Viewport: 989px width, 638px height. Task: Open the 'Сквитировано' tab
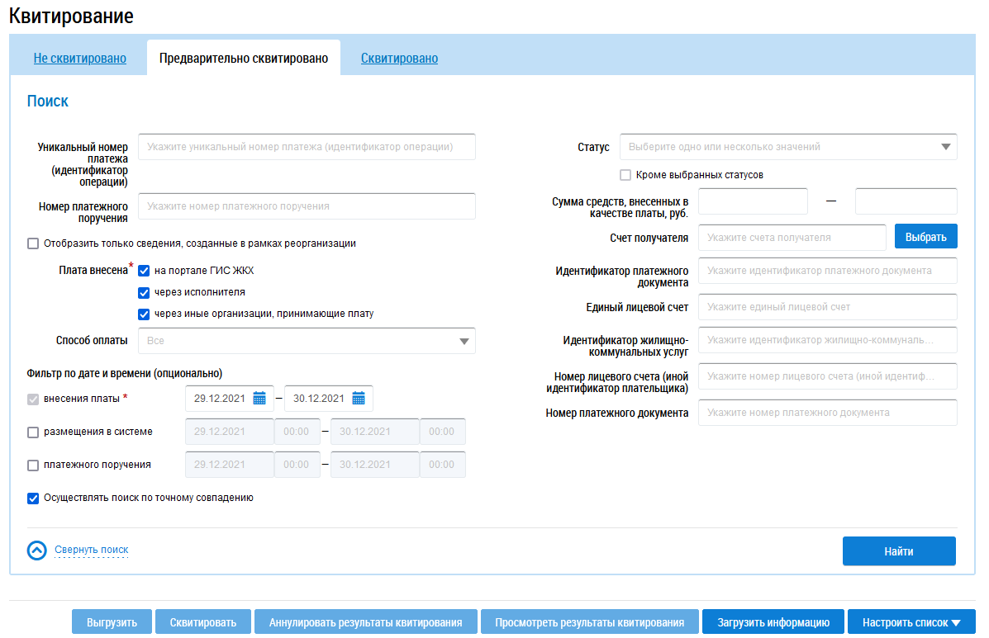399,59
